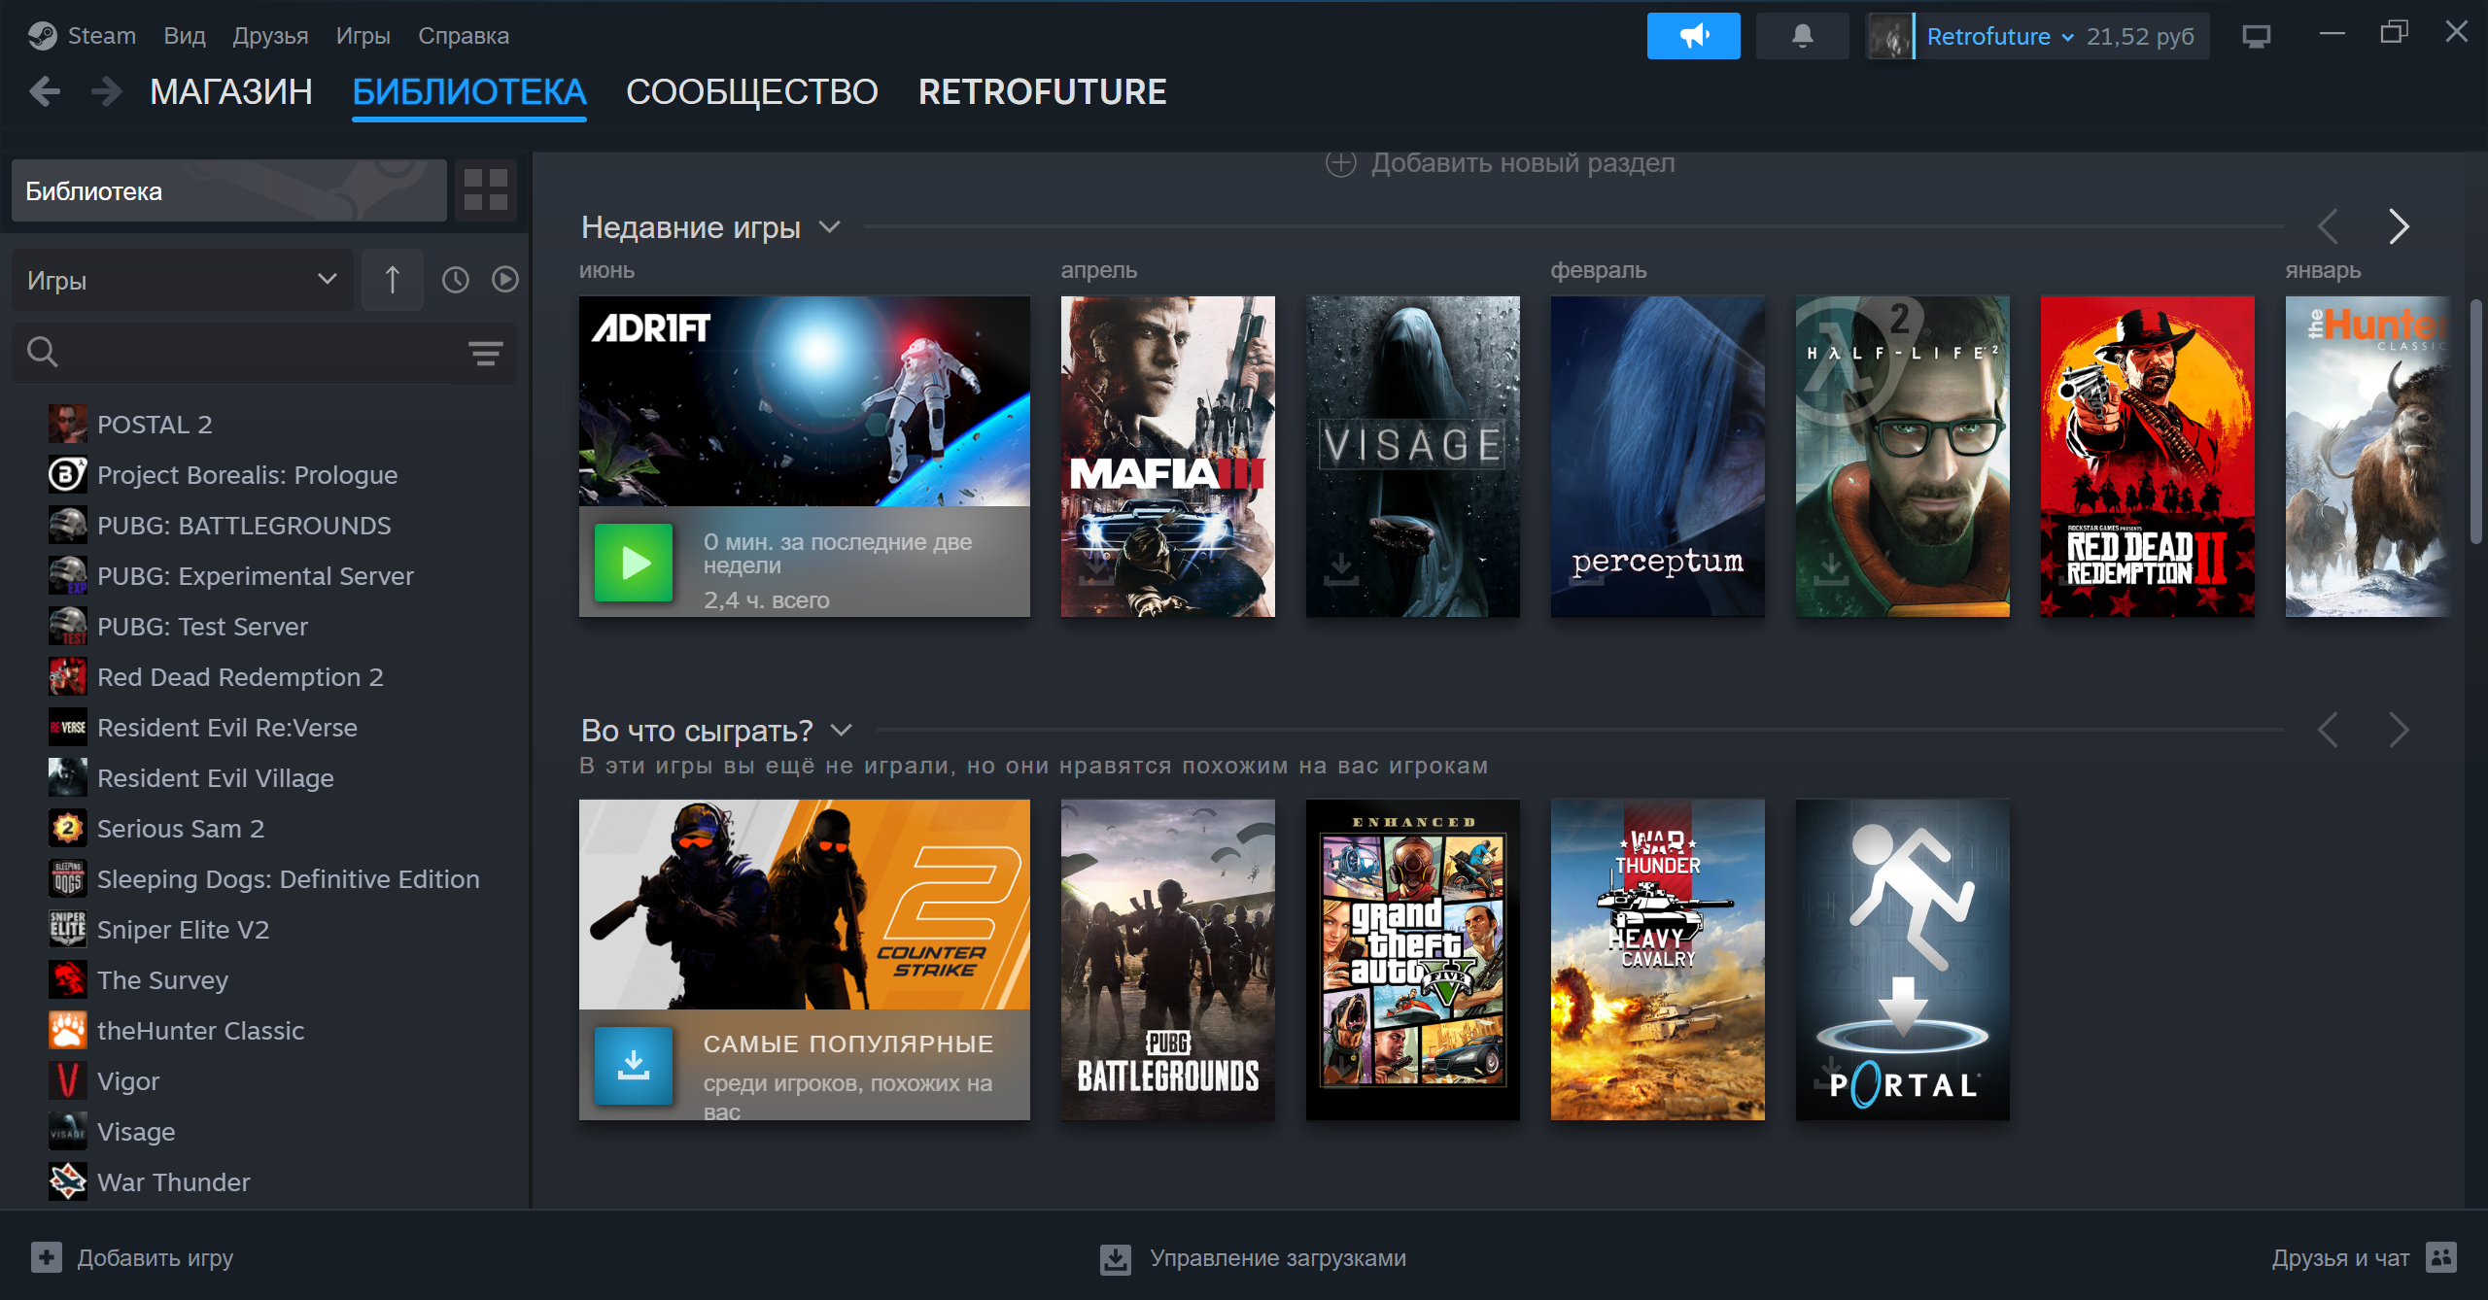Viewport: 2488px width, 1300px height.
Task: Click the plus icon to add new shelf
Action: coord(1341,163)
